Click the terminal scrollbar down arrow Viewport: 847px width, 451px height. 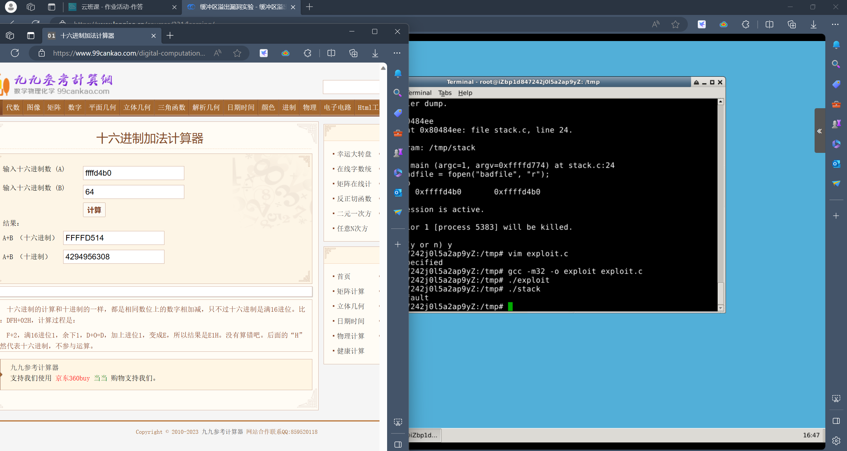721,308
